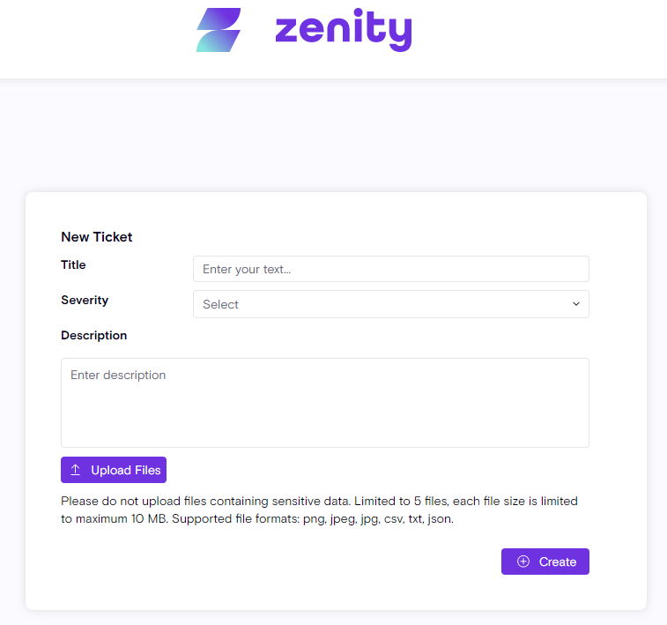Submit the ticket with Create button

point(545,562)
